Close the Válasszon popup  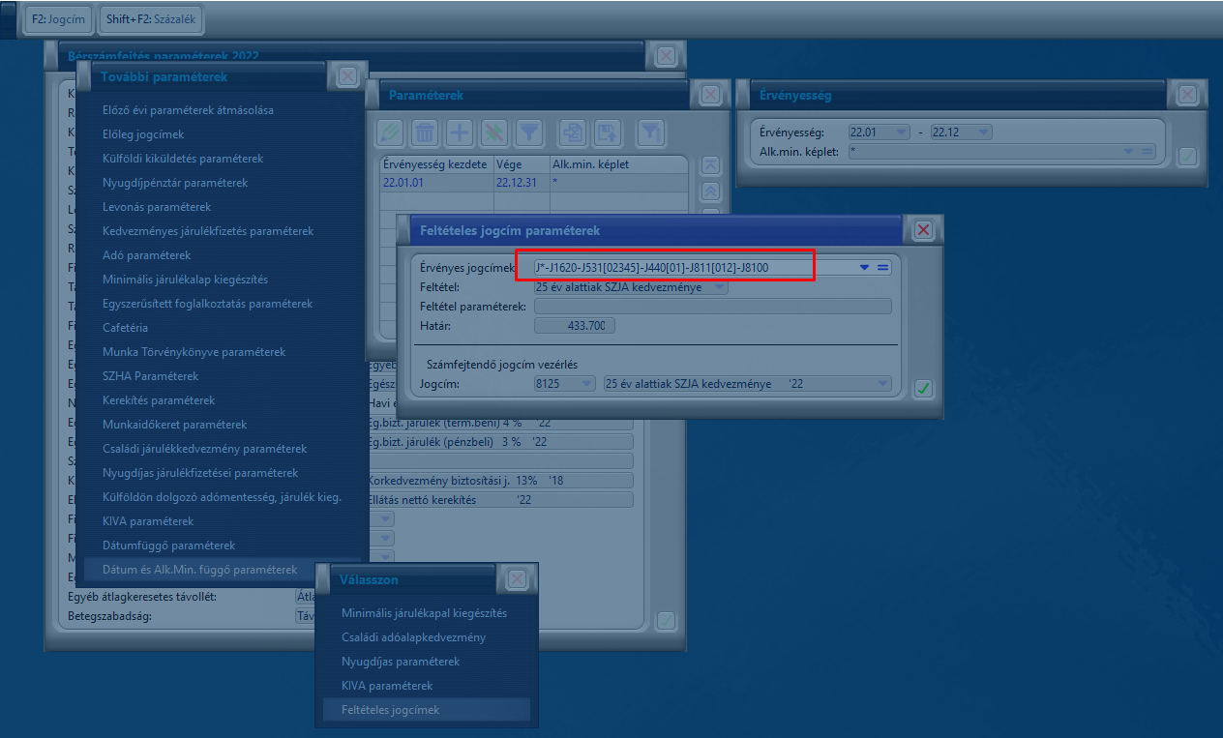pos(518,578)
